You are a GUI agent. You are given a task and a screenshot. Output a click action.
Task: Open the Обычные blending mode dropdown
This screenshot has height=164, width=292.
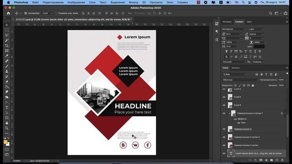pyautogui.click(x=240, y=80)
